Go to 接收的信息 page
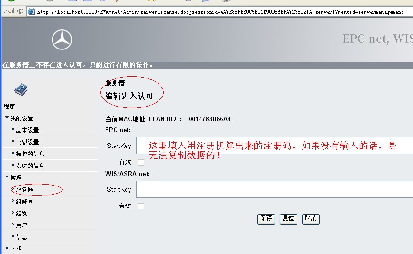 30,154
